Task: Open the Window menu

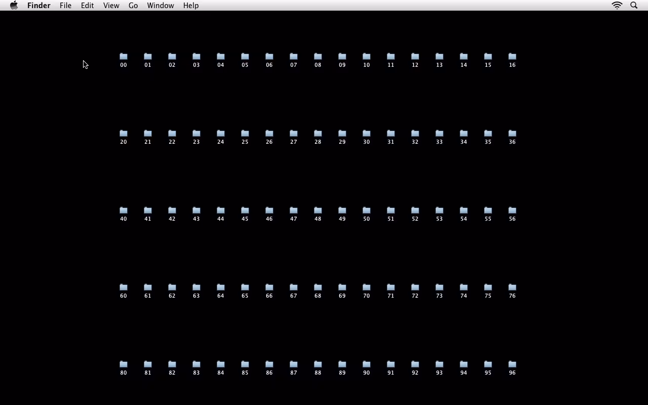Action: pyautogui.click(x=160, y=6)
